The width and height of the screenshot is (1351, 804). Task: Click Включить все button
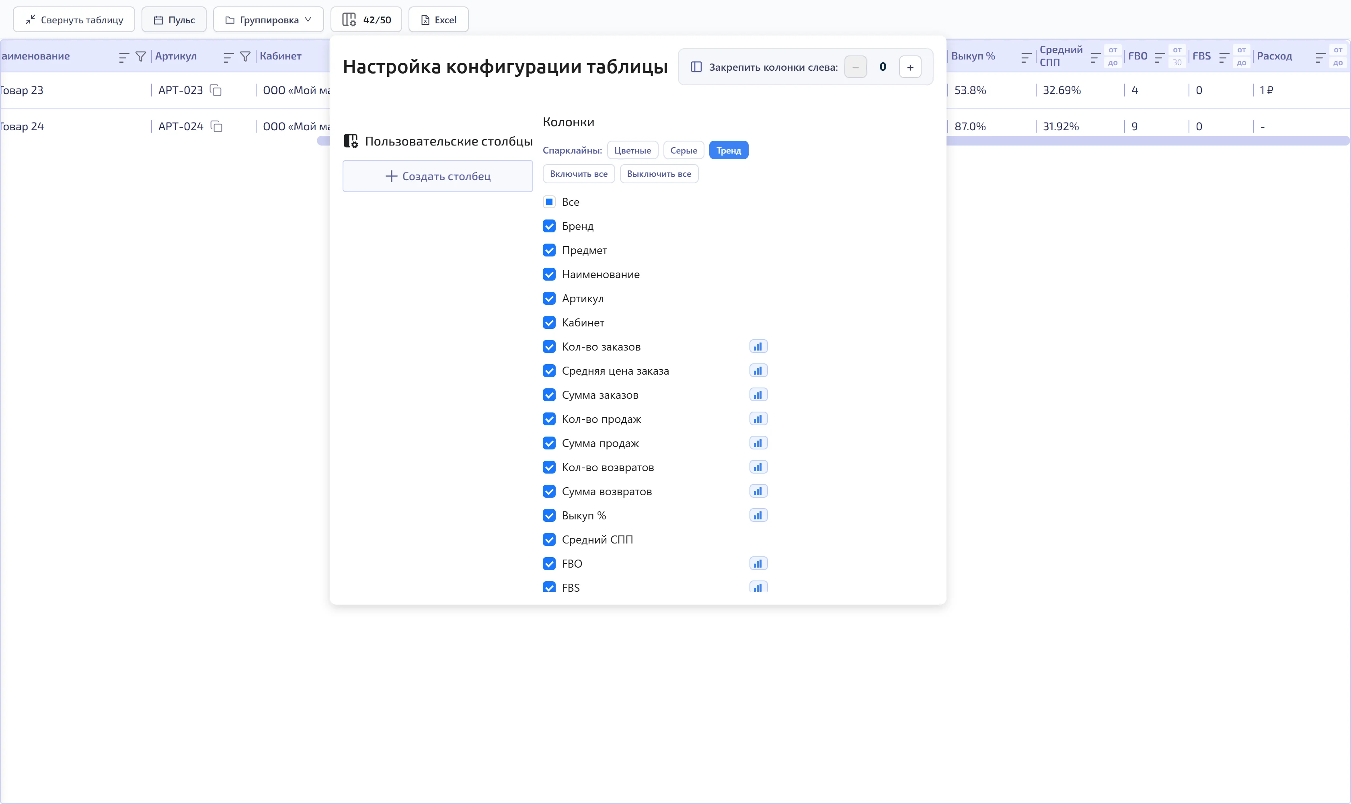click(578, 174)
